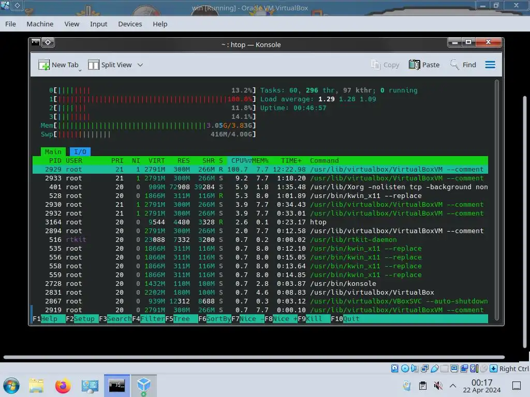Switch to VirtualBox taskbar item
Screen dimensions: 530x397
point(144,386)
